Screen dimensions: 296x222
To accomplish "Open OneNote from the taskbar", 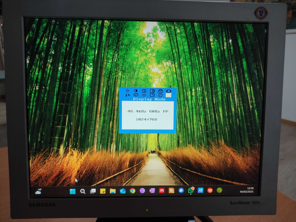I will click(152, 191).
